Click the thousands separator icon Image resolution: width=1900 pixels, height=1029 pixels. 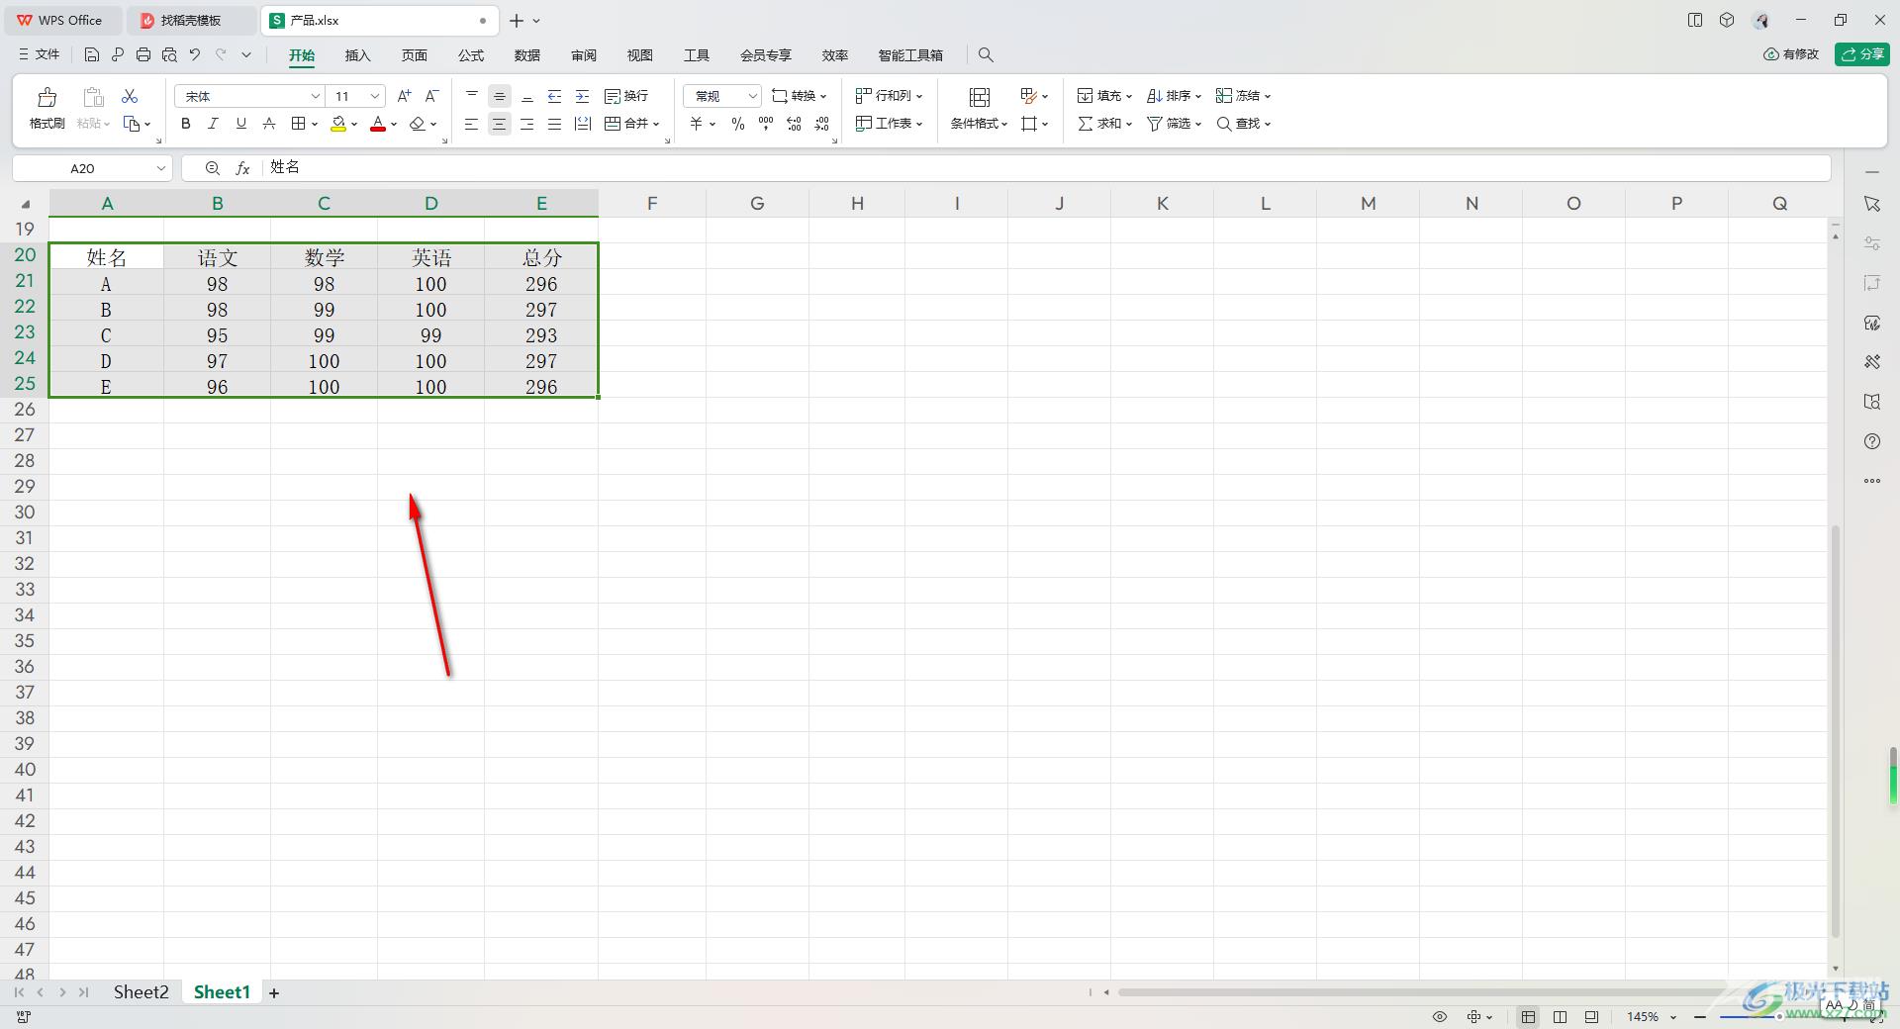(766, 124)
